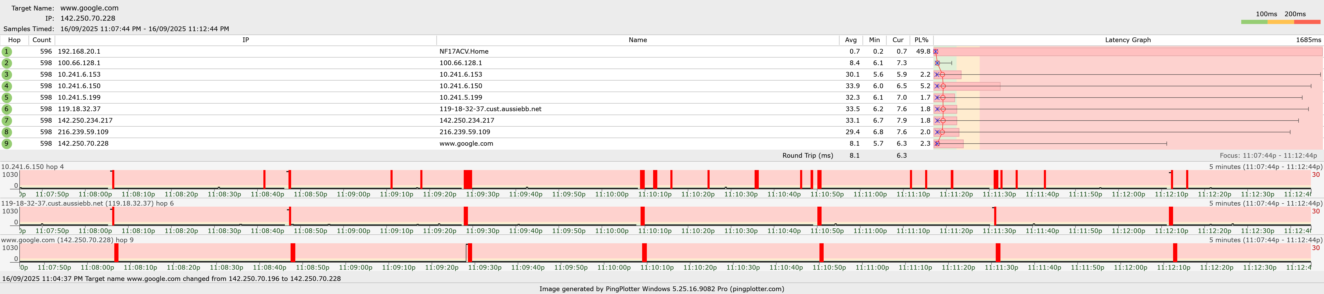This screenshot has width=1324, height=294.
Task: Click the Count column header
Action: (x=42, y=40)
